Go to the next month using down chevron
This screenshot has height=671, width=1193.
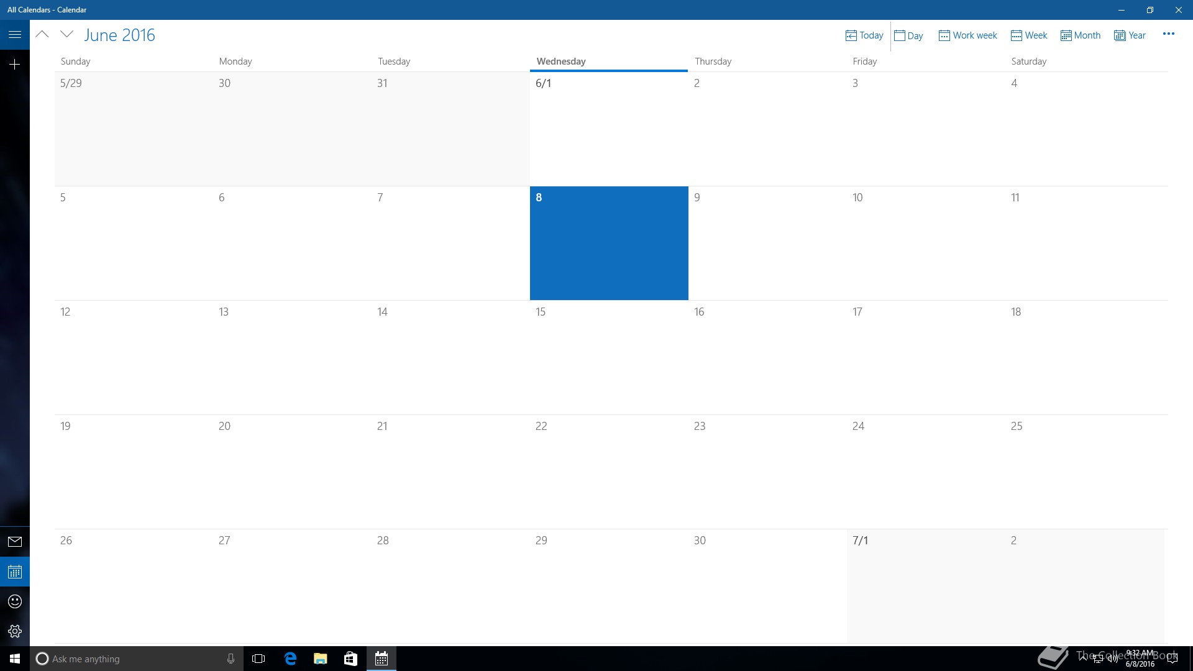(67, 35)
